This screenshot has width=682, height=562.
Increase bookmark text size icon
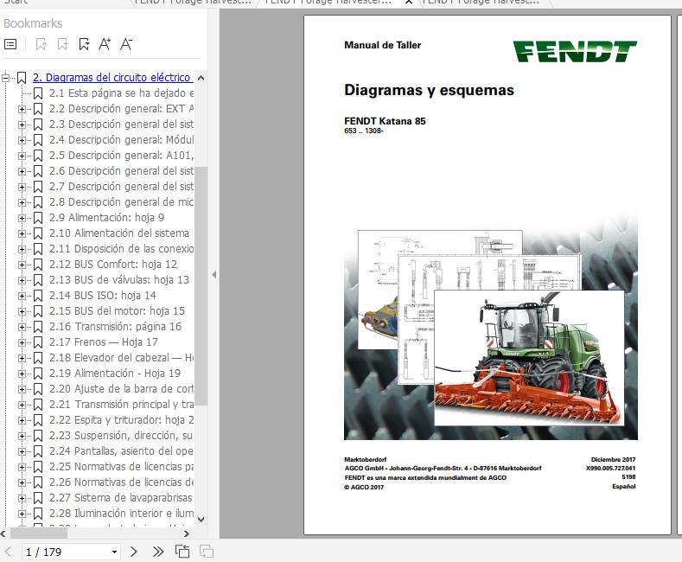[105, 44]
